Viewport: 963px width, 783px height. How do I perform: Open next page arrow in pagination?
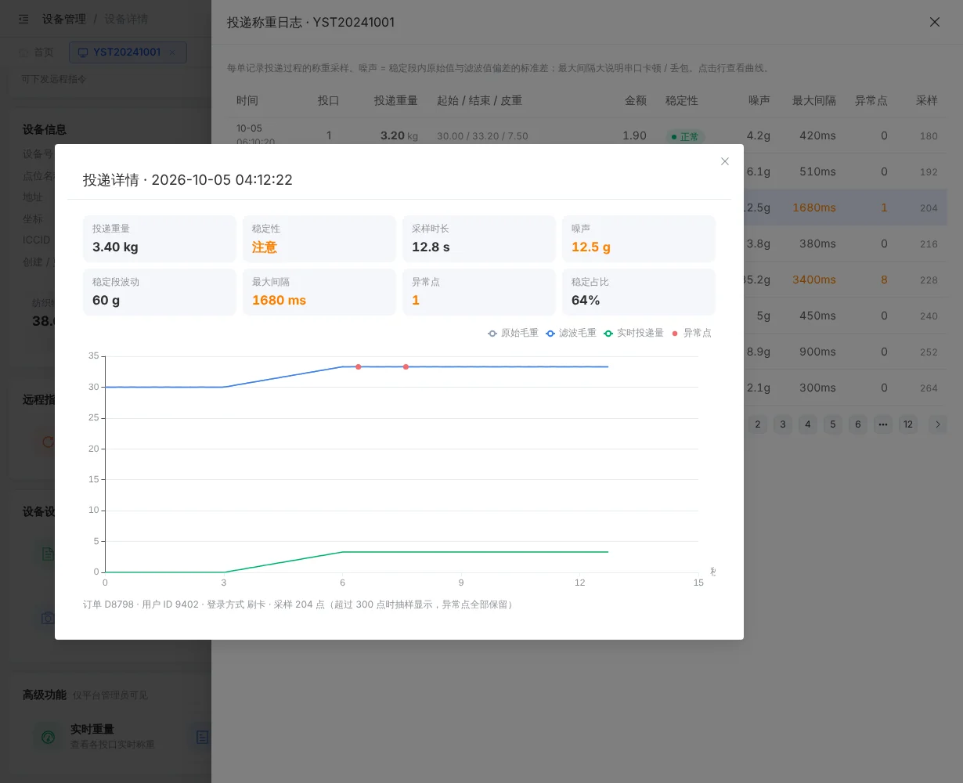938,424
